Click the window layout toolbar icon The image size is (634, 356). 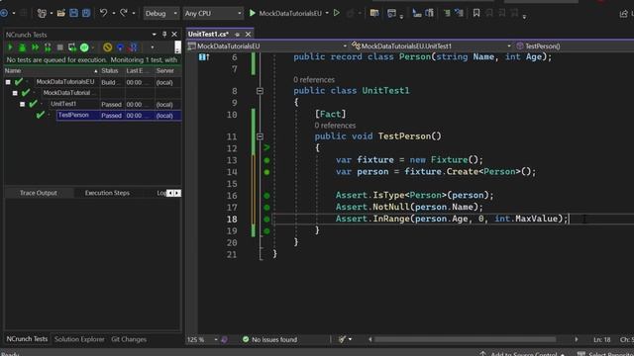point(391,13)
